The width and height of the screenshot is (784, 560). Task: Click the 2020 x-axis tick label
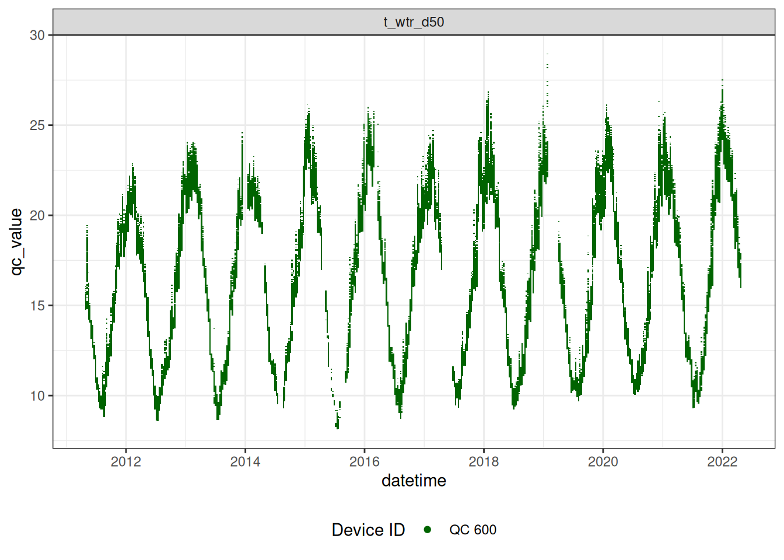click(x=603, y=462)
